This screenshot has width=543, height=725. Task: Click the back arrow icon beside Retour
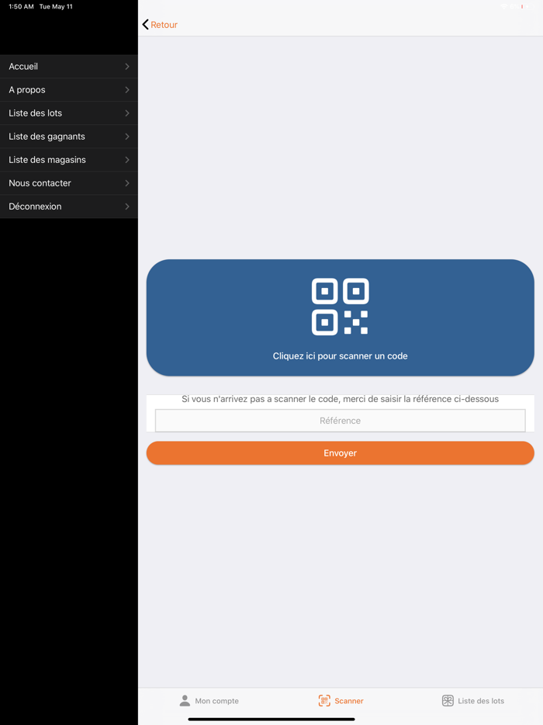[x=146, y=25]
